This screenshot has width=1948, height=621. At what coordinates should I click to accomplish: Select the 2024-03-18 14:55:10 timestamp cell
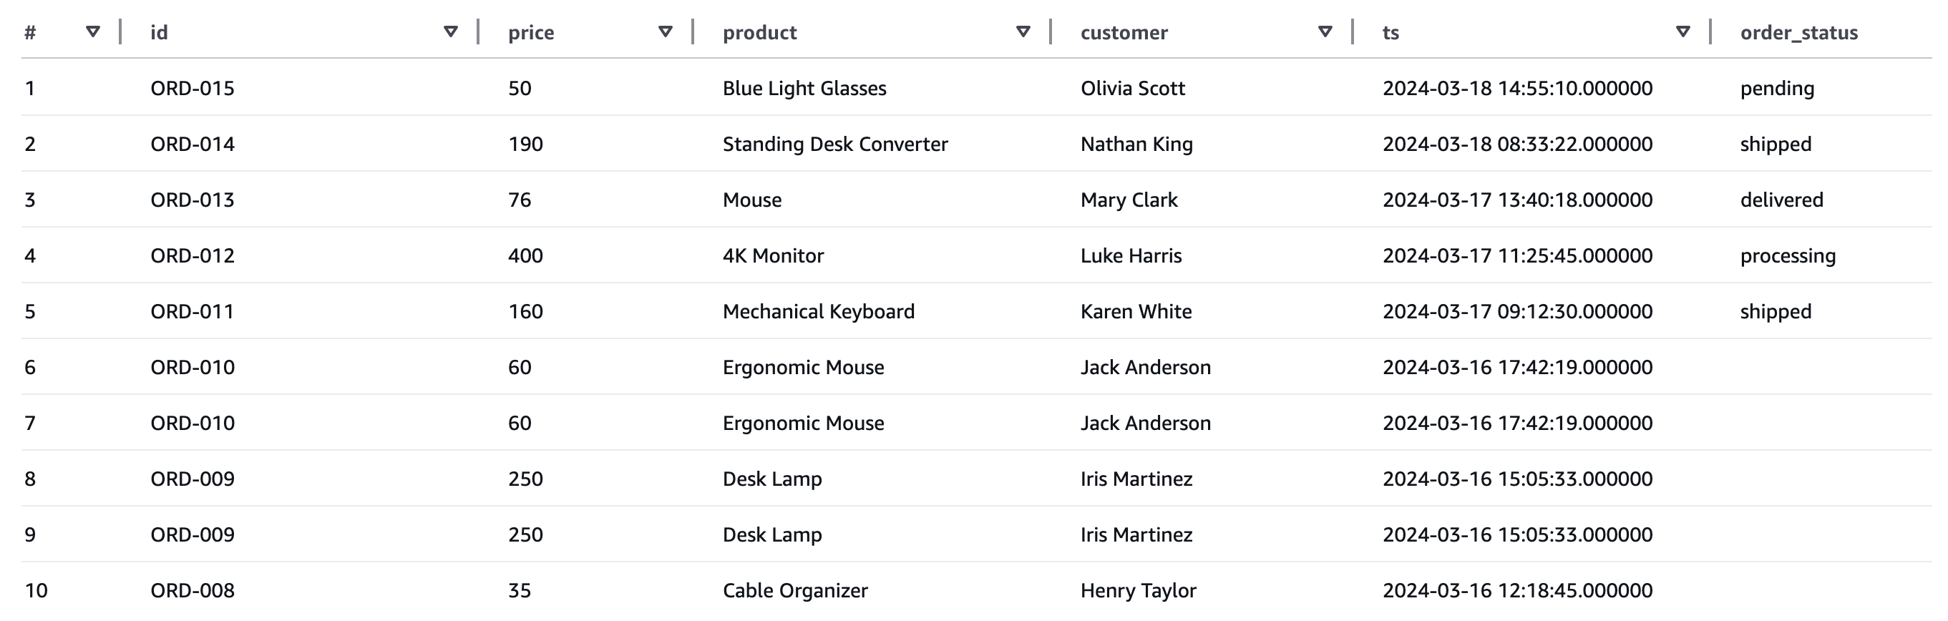click(1517, 89)
